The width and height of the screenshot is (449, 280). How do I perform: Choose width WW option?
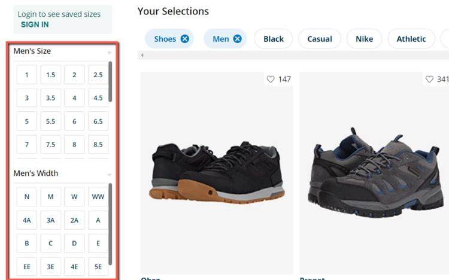tap(98, 197)
